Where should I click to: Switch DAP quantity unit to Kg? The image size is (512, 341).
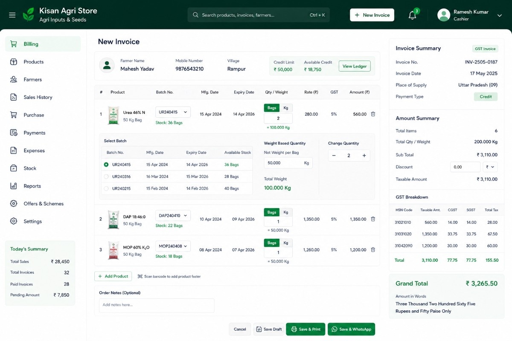tap(286, 212)
